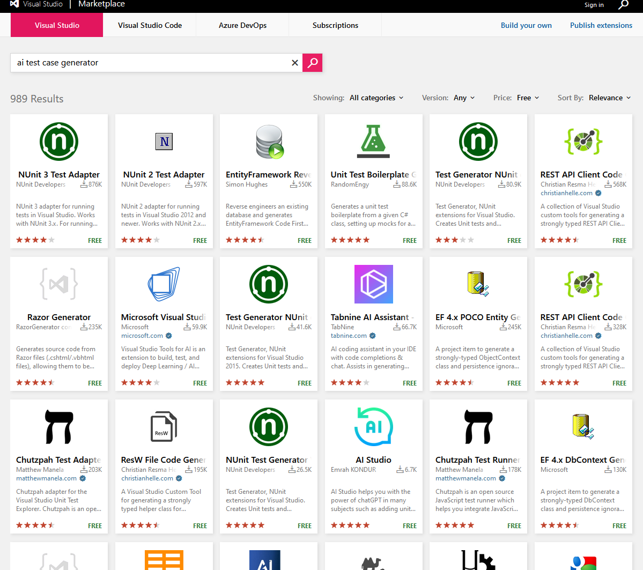Image resolution: width=643 pixels, height=570 pixels.
Task: Click the NUnit 3 Test Adapter logo
Action: [59, 142]
